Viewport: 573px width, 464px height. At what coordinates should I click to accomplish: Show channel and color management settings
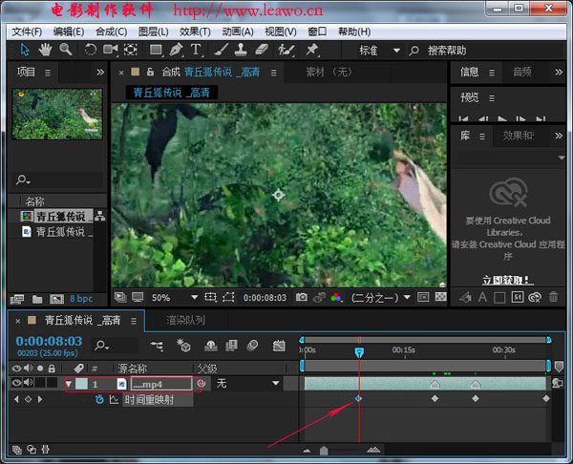coord(336,297)
